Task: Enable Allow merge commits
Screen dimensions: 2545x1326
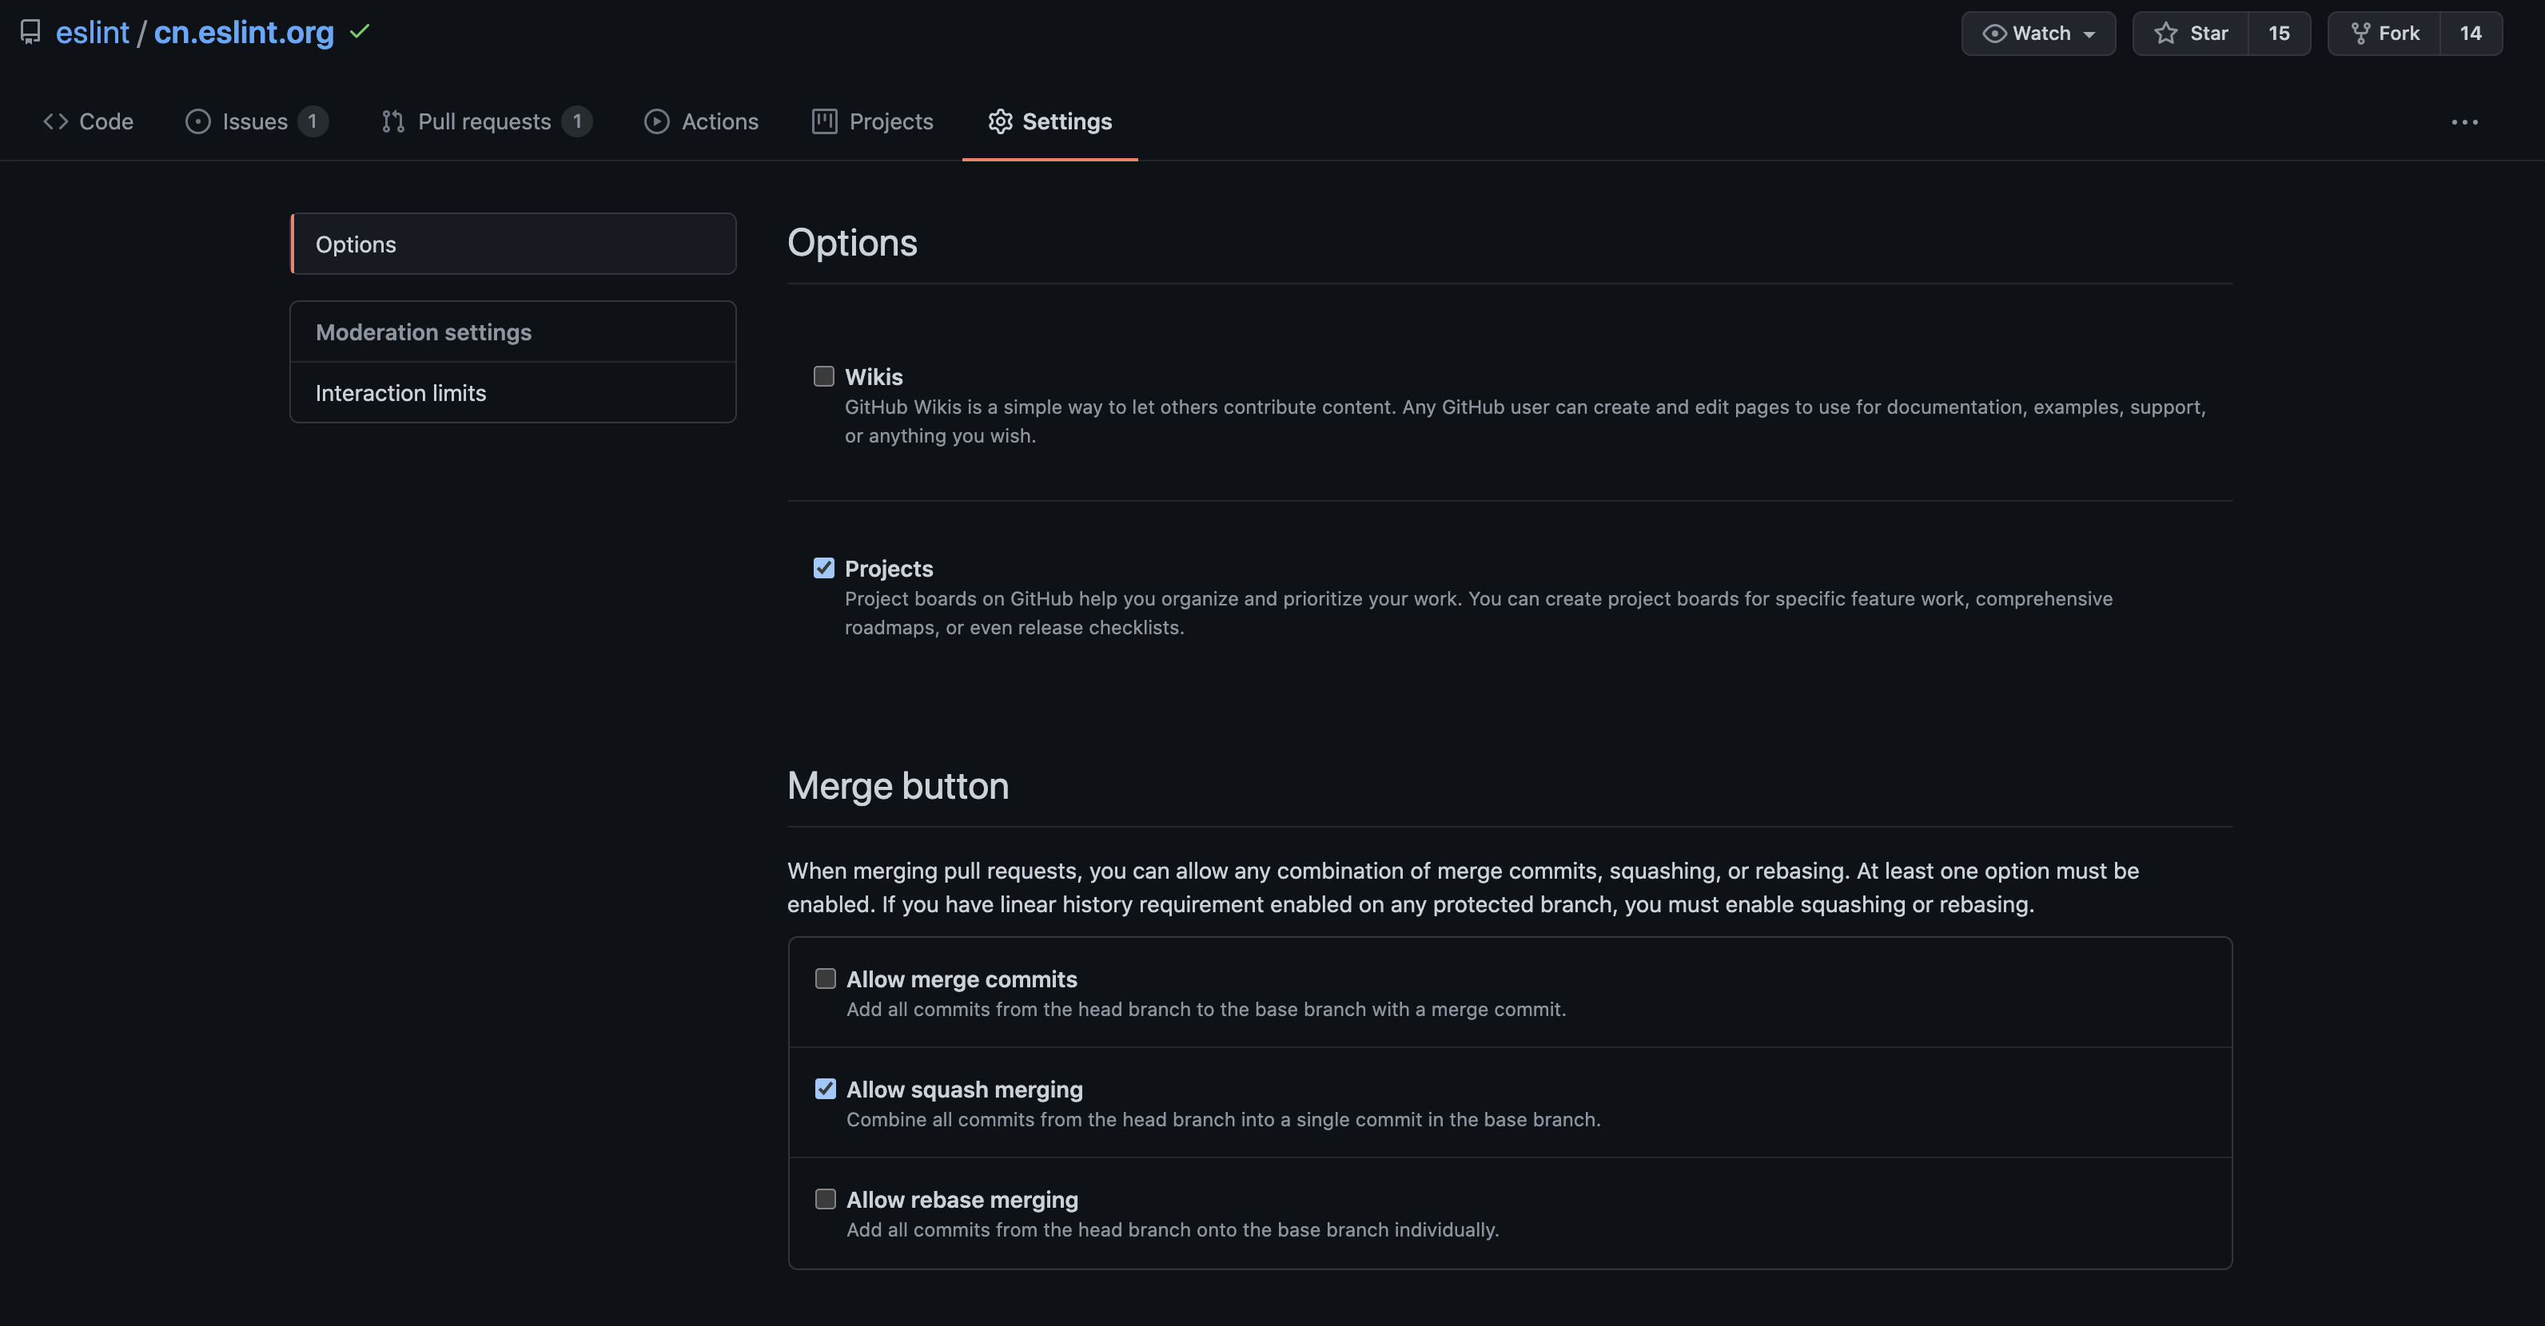Action: click(825, 979)
